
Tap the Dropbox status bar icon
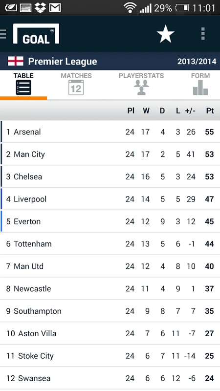pyautogui.click(x=40, y=8)
